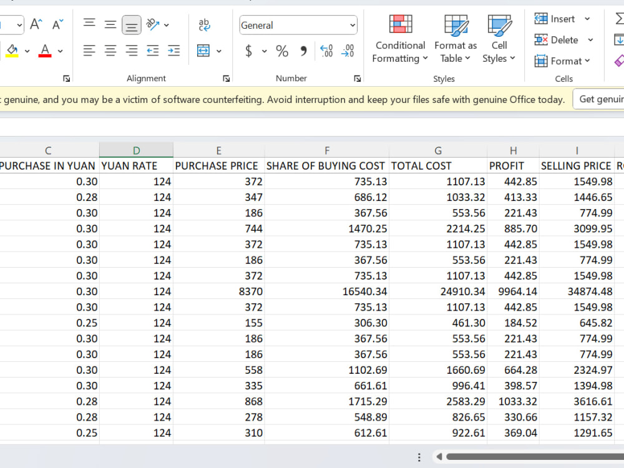Expand the Conditional Formatting menu
Screen dimensions: 624x468
pos(400,39)
